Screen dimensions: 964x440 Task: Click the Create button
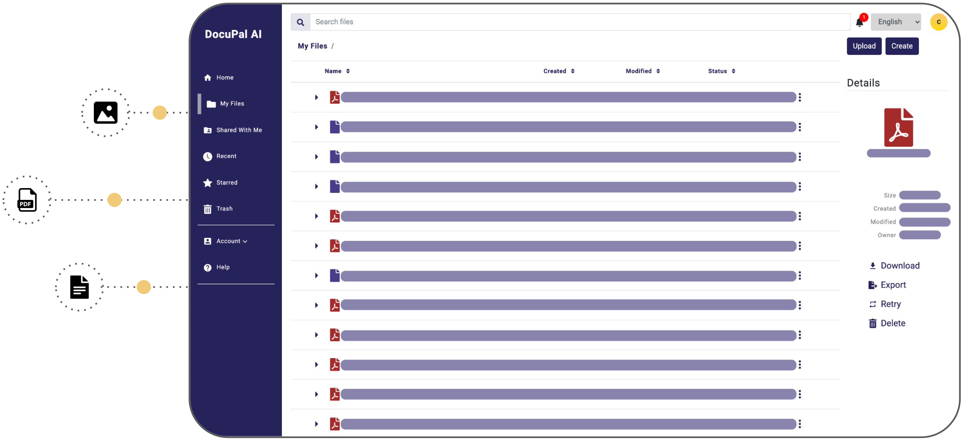point(902,46)
